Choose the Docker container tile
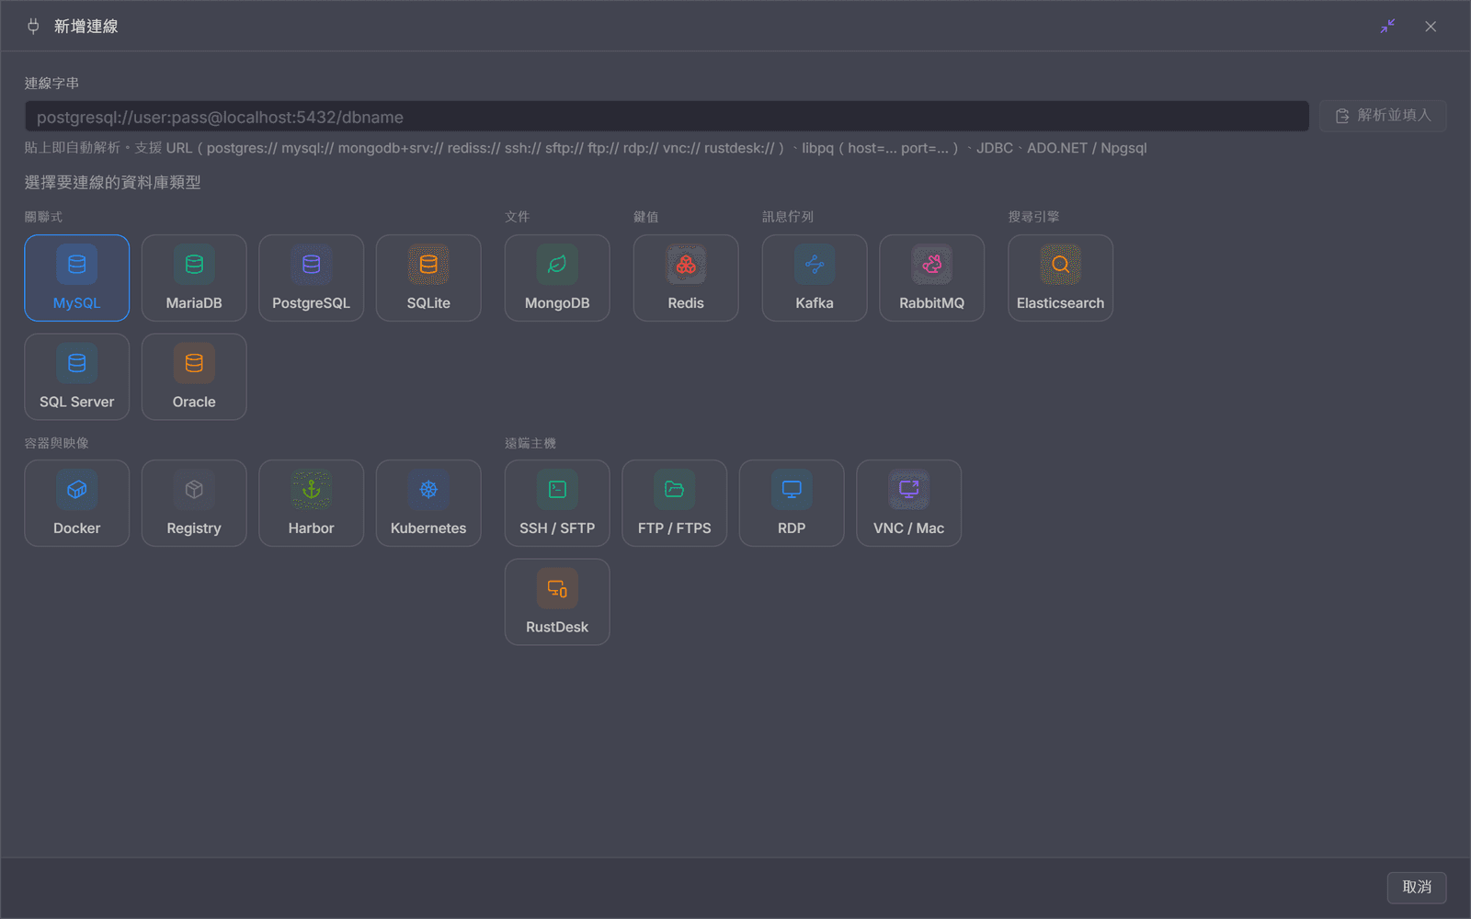The image size is (1471, 919). pos(77,503)
